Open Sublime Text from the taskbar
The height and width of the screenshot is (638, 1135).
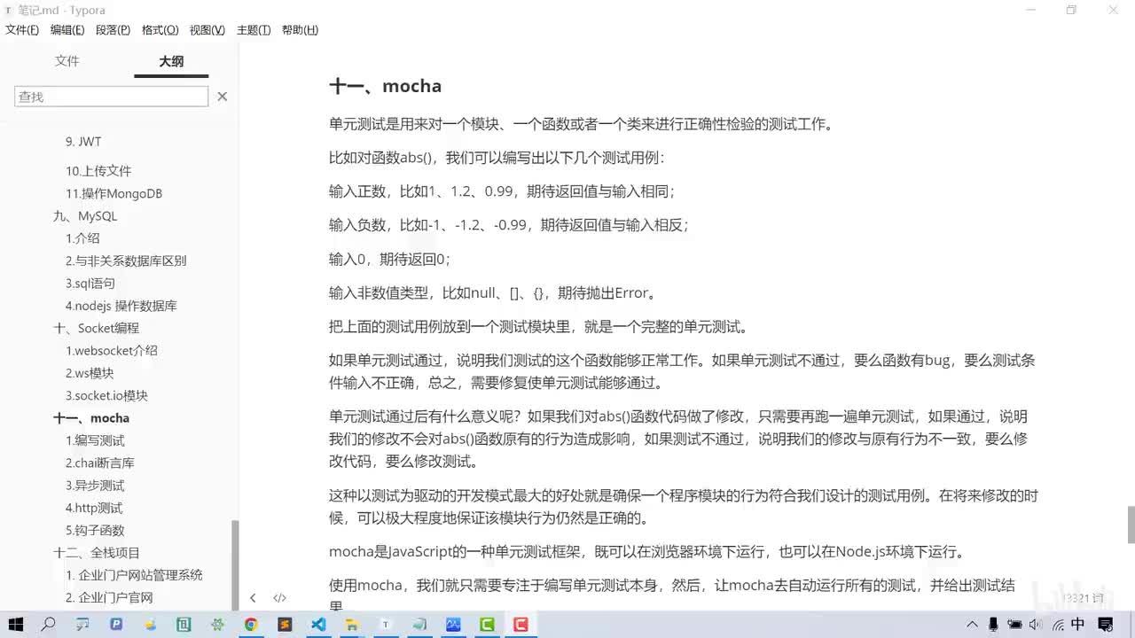tap(285, 625)
